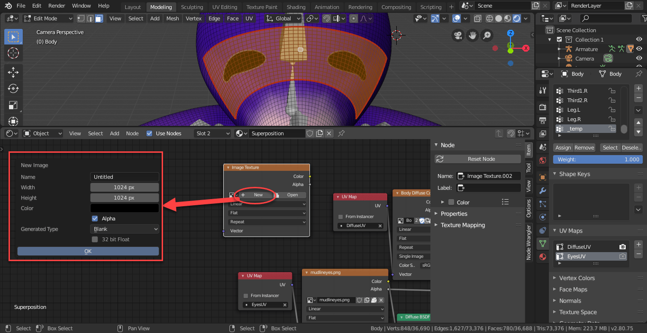This screenshot has height=333, width=647.
Task: Open the Linear interpolation dropdown in Image Texture
Action: pyautogui.click(x=267, y=204)
